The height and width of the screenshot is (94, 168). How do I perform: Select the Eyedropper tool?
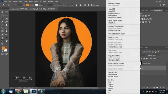click(2, 22)
